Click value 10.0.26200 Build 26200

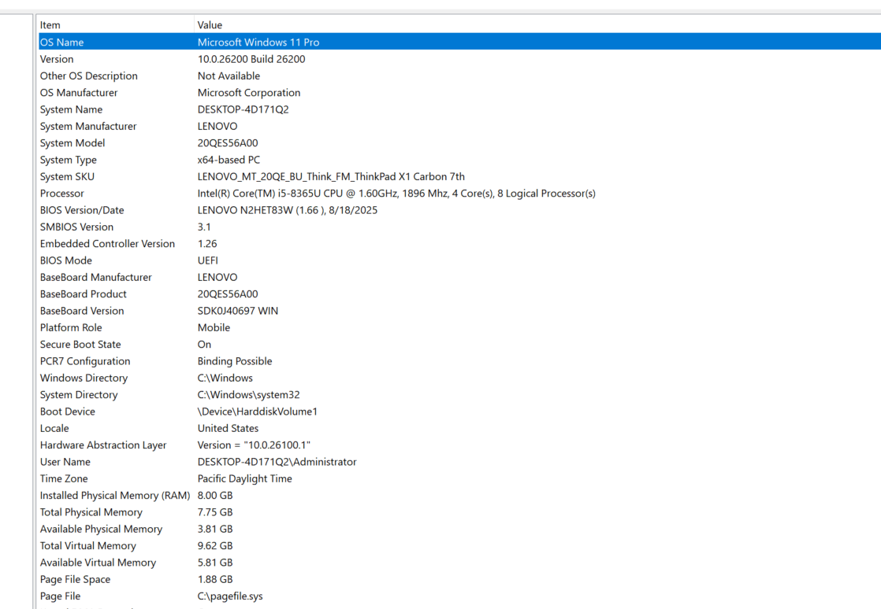[x=251, y=59]
